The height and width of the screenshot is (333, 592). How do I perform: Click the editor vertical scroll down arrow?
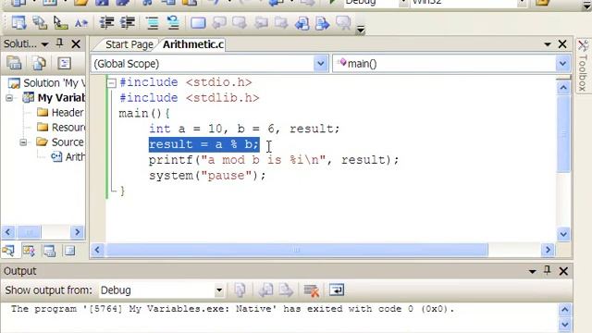pos(563,234)
